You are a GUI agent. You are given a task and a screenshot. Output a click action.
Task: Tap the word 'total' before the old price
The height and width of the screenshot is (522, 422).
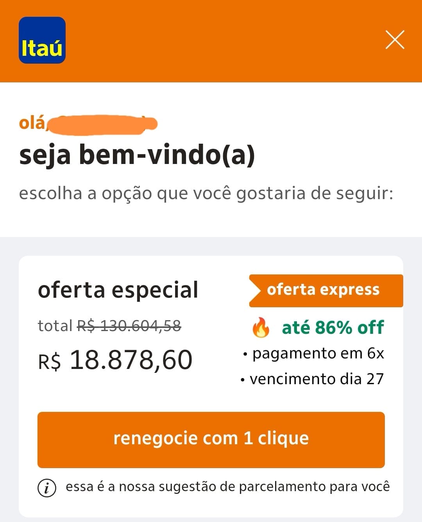55,326
